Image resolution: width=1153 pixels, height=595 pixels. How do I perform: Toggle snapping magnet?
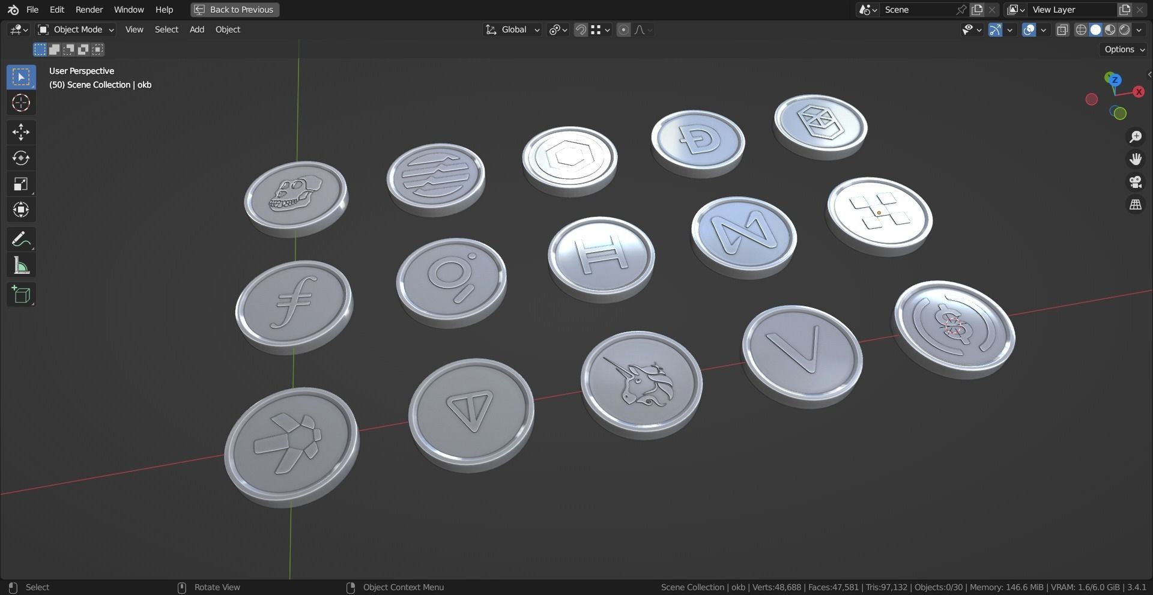581,29
